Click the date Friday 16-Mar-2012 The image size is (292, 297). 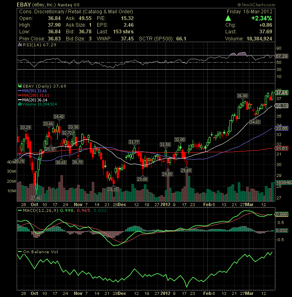pos(249,12)
